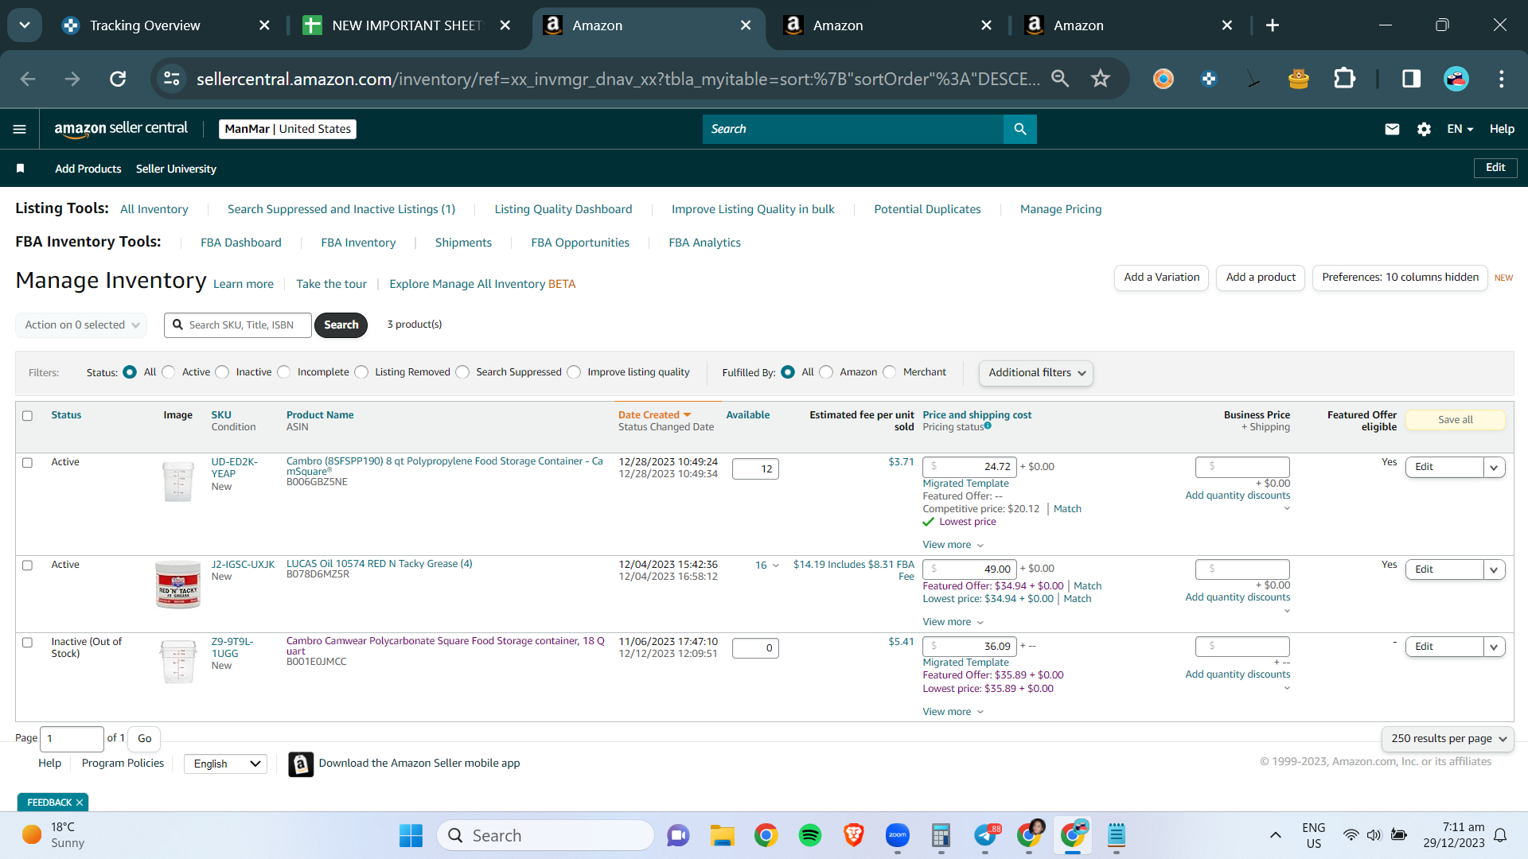
Task: Click the Add a product button
Action: pyautogui.click(x=1261, y=278)
